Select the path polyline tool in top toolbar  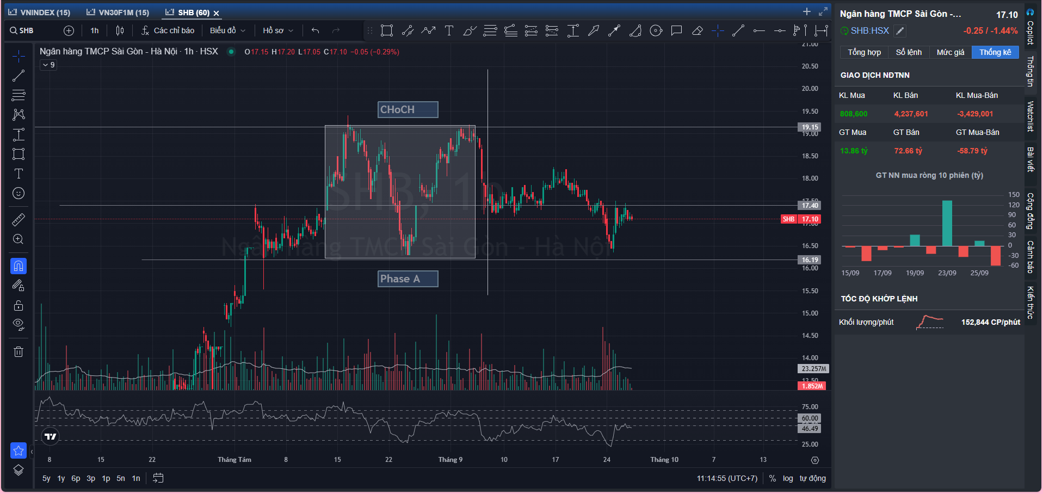pos(428,30)
